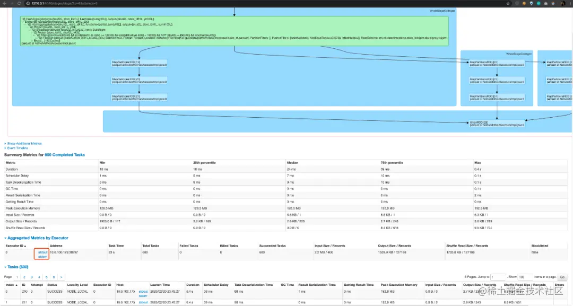The width and height of the screenshot is (573, 306).
Task: Sort tasks table by Errors column
Action: (559, 285)
